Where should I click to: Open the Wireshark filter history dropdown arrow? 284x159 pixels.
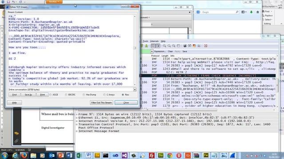pyautogui.click(x=152, y=51)
